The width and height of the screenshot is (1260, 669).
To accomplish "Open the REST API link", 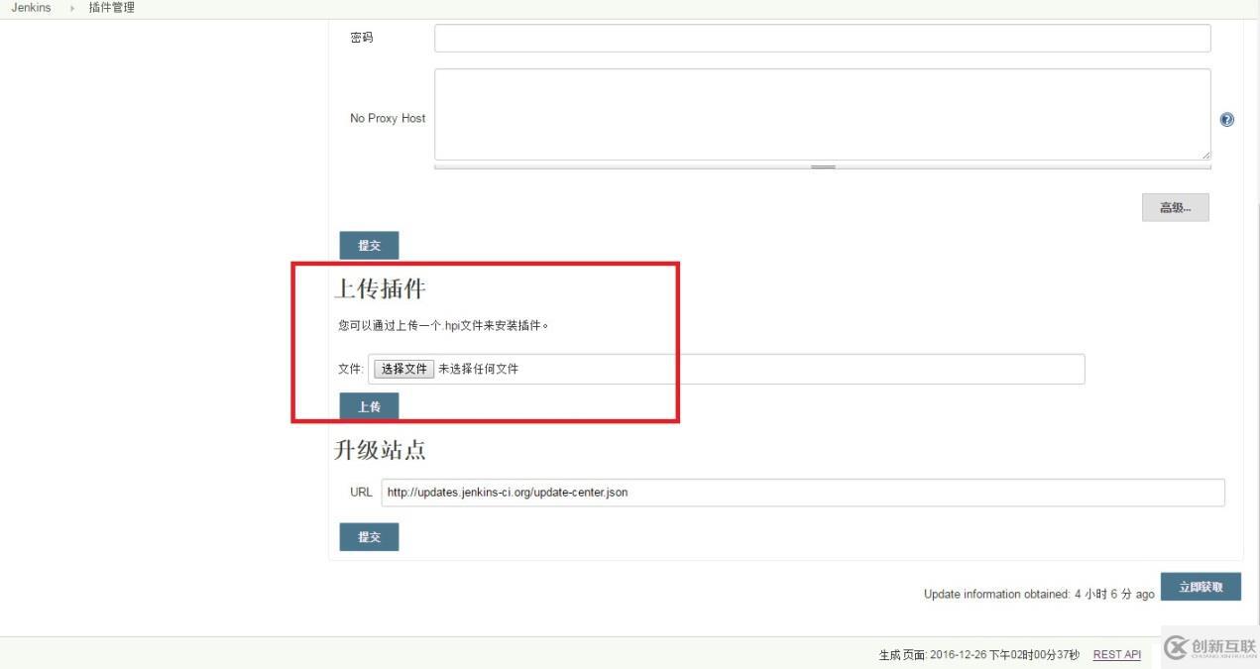I will 1116,654.
